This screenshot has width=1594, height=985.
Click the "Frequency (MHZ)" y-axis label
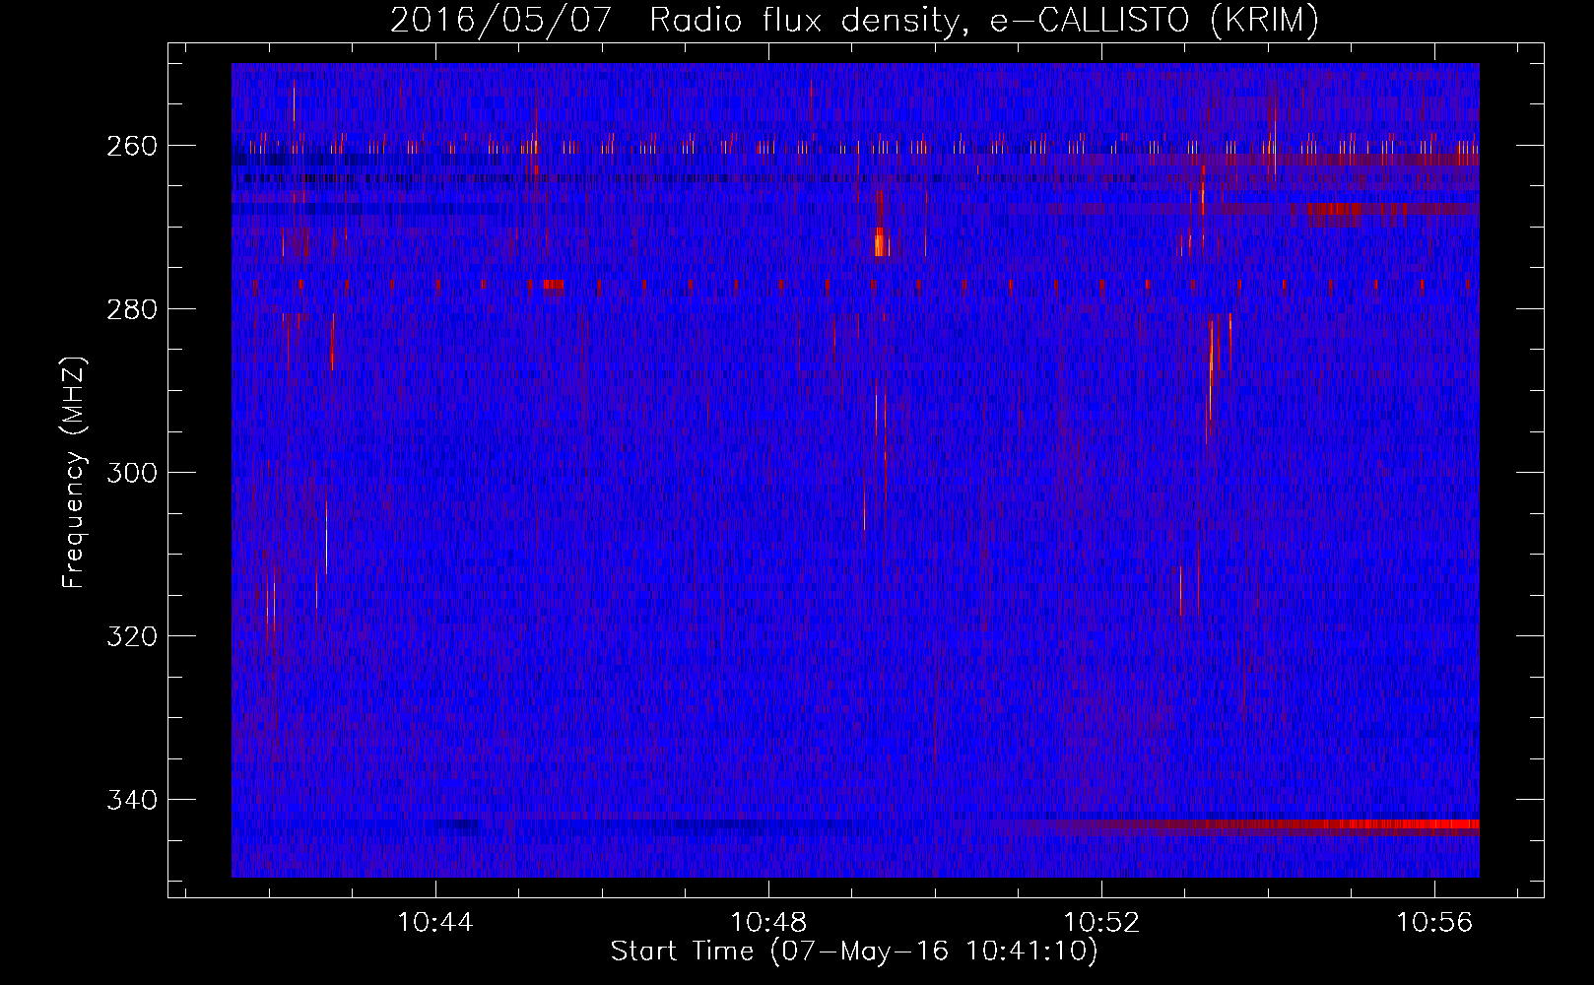tap(74, 472)
